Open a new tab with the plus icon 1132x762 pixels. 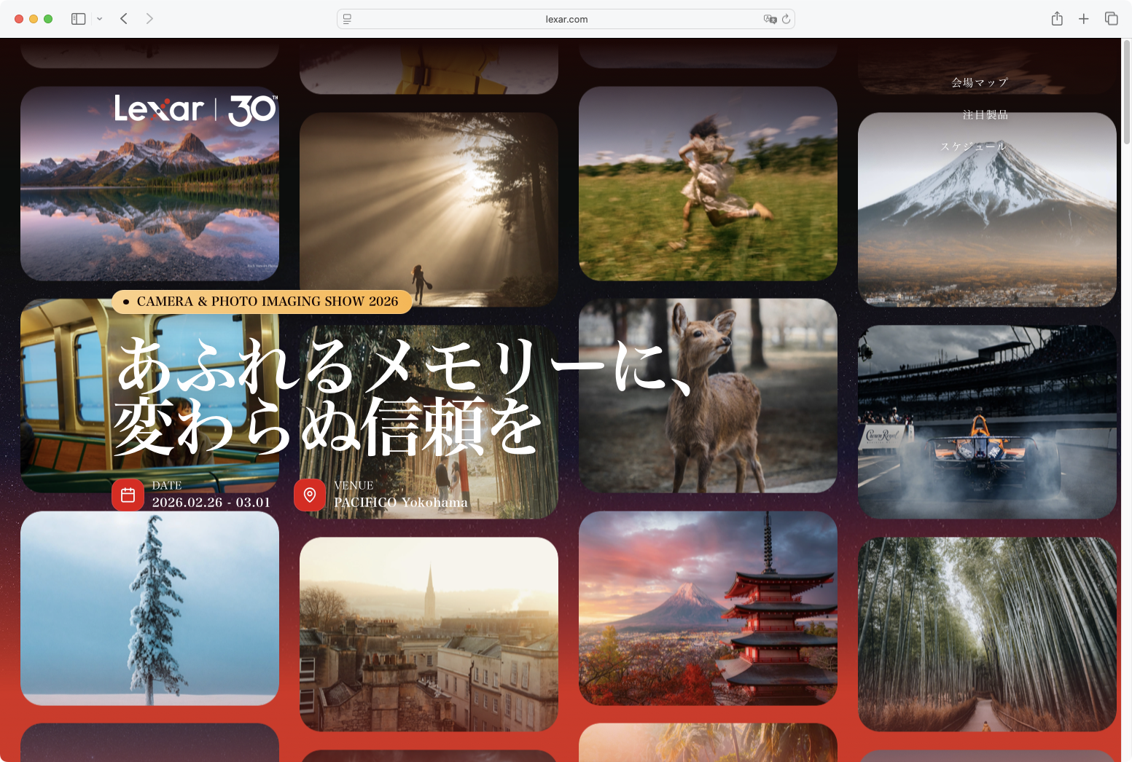point(1084,18)
